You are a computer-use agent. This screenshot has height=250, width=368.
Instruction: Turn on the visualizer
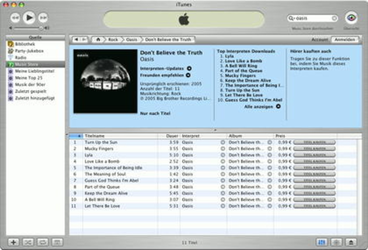pyautogui.click(x=336, y=242)
